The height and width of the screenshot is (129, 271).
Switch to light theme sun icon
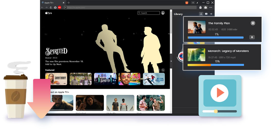pos(193,3)
